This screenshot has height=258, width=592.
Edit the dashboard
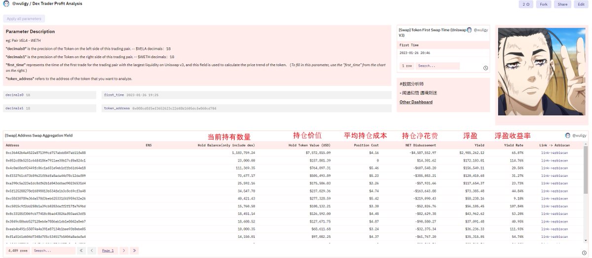pos(581,4)
